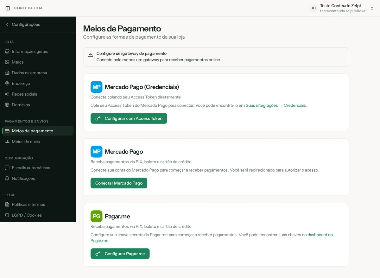Image resolution: width=380 pixels, height=278 pixels.
Task: Click the map pin icon for Endereço
Action: pos(7,83)
